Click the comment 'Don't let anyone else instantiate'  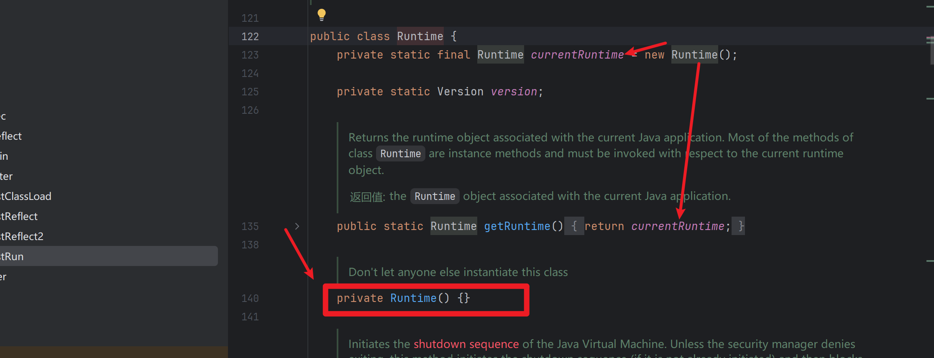point(458,272)
